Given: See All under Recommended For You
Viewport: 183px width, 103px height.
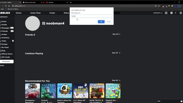Looking at the screenshot, I should coord(116,80).
